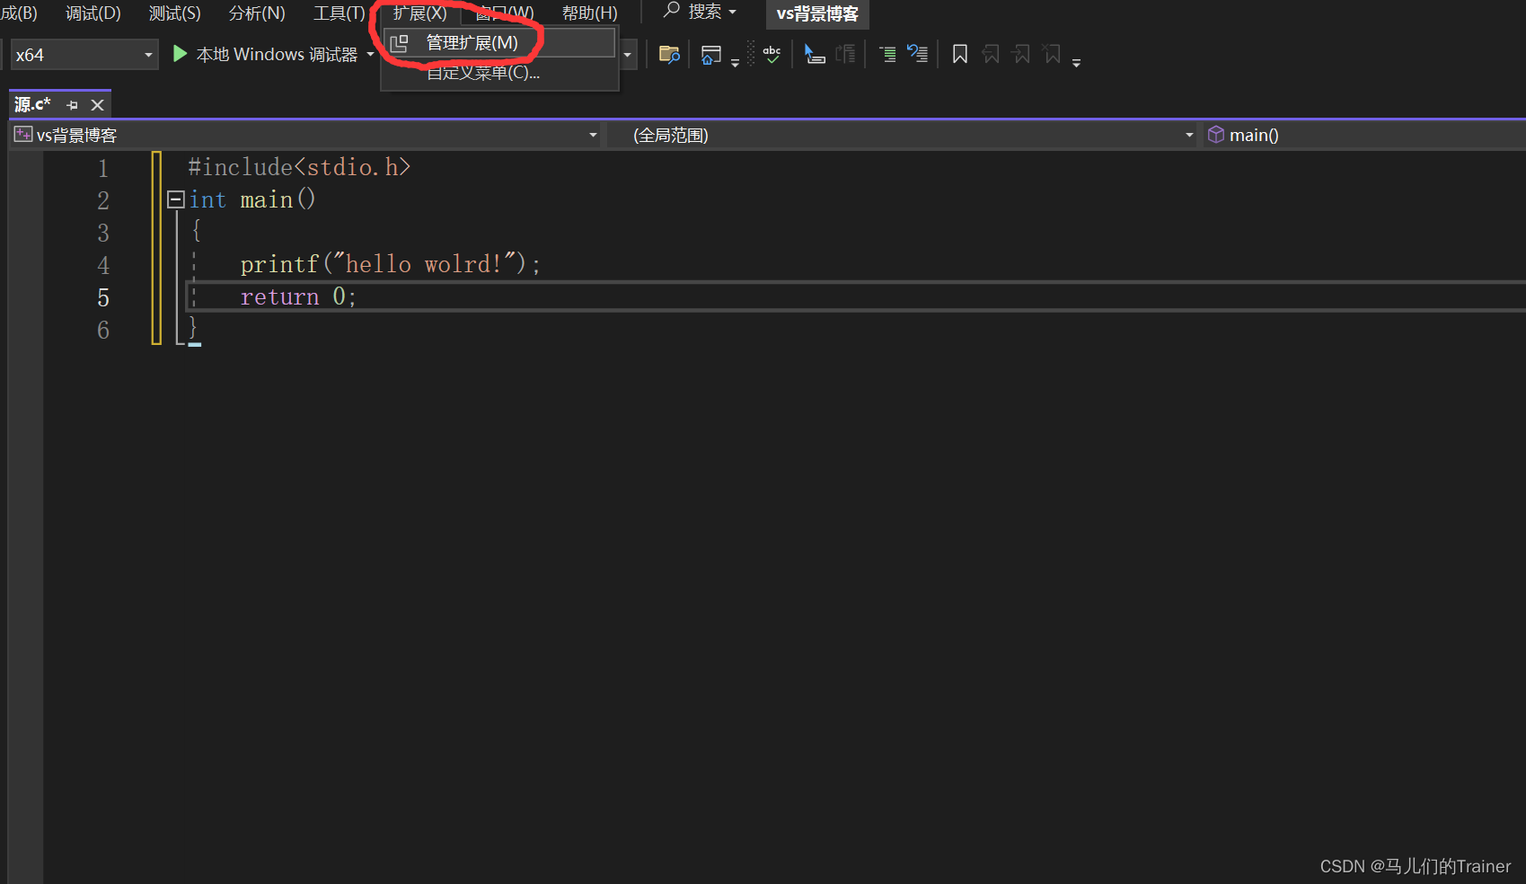Open the 帮助(H) menu

coord(590,13)
